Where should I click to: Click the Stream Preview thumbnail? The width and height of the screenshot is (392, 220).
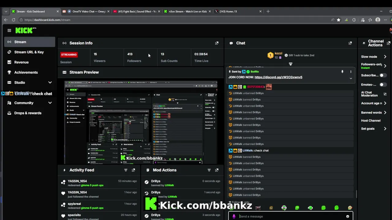point(141,123)
